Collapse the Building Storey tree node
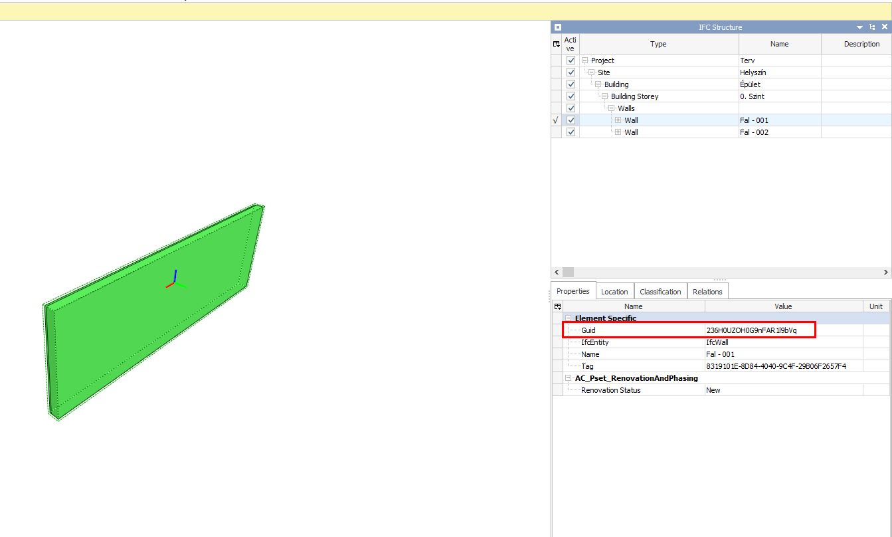The width and height of the screenshot is (892, 537). (x=604, y=96)
